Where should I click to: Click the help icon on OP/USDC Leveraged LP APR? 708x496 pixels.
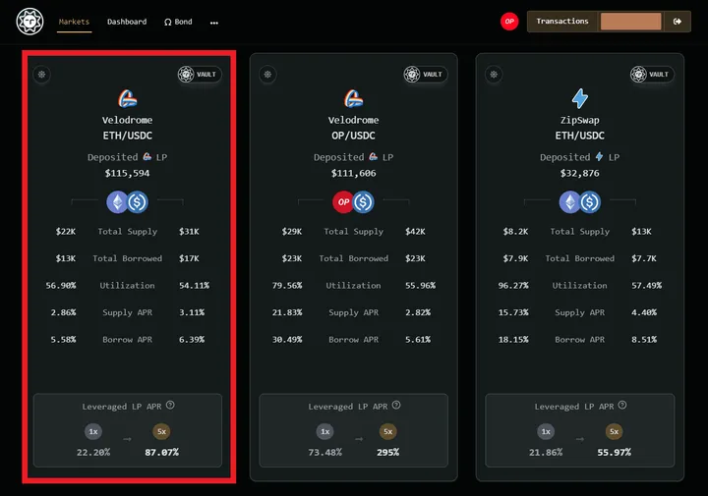point(396,406)
